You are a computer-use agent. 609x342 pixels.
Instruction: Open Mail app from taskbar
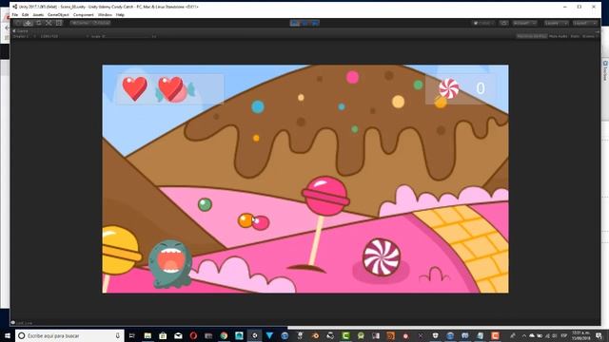(x=178, y=335)
